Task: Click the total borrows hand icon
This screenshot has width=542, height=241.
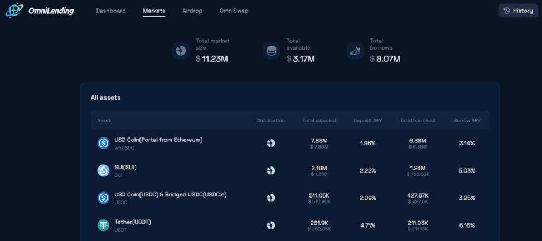Action: tap(355, 51)
